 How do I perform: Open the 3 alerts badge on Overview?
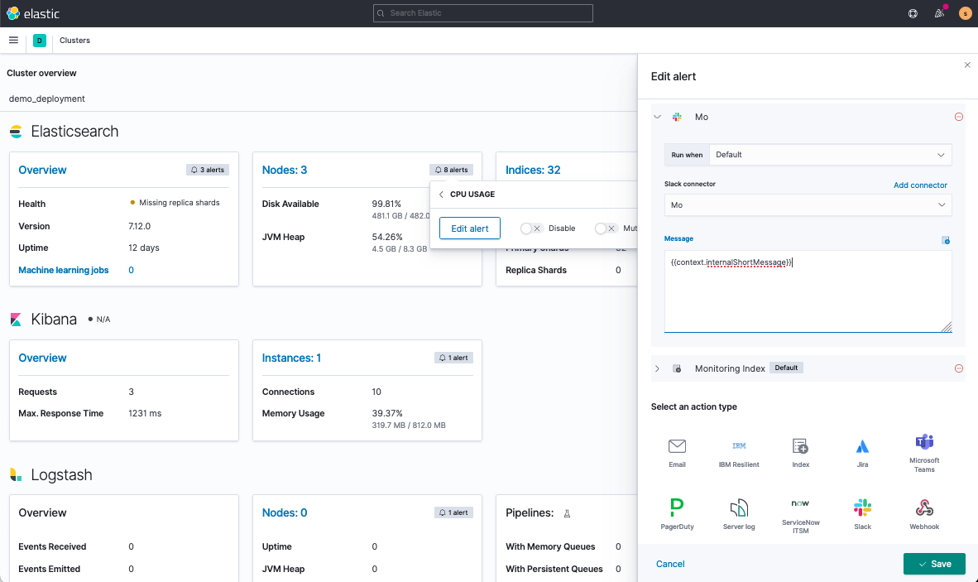[x=208, y=170]
